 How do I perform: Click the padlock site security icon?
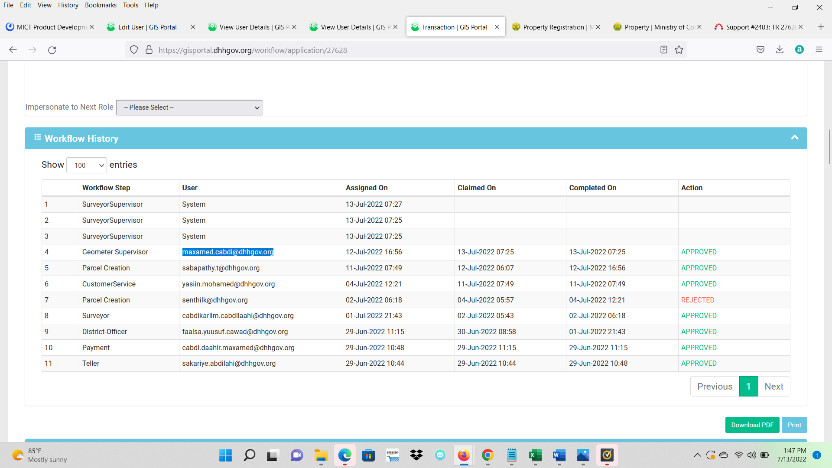[x=149, y=50]
